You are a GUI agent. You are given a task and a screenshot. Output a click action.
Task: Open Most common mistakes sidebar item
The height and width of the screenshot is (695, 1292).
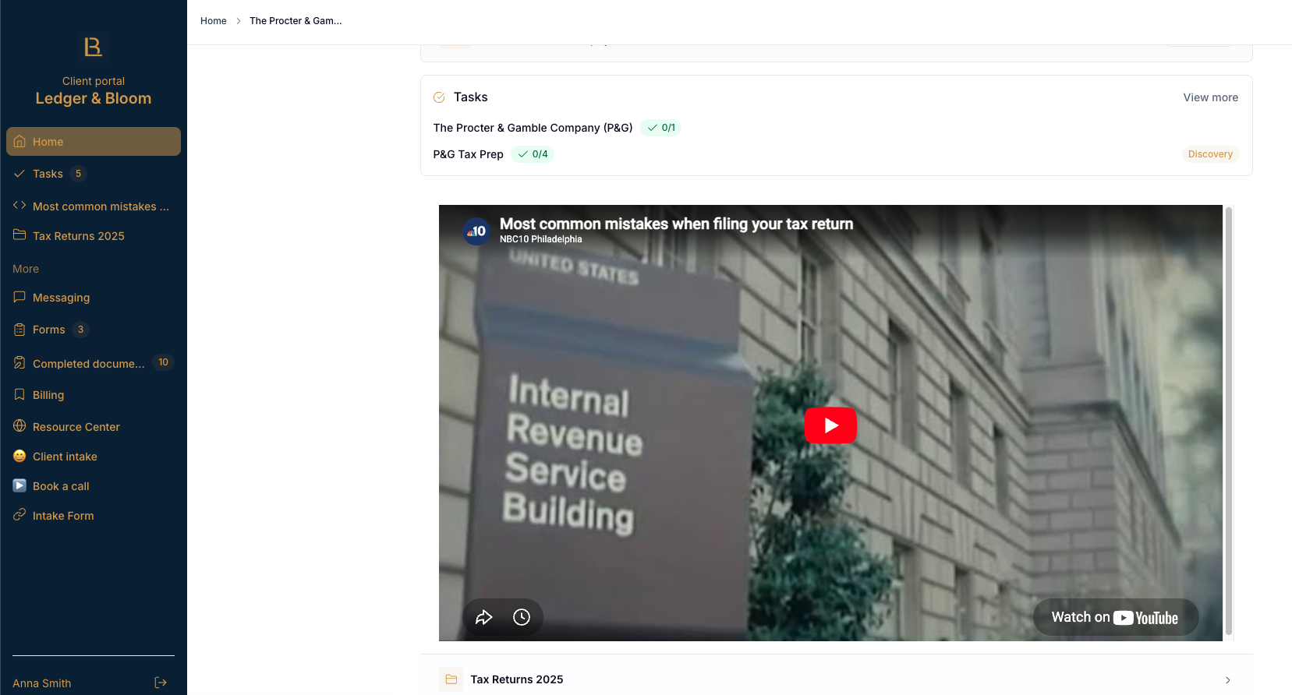pos(94,206)
